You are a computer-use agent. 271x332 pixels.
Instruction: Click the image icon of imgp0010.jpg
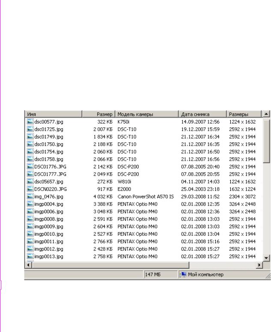[x=30, y=234]
